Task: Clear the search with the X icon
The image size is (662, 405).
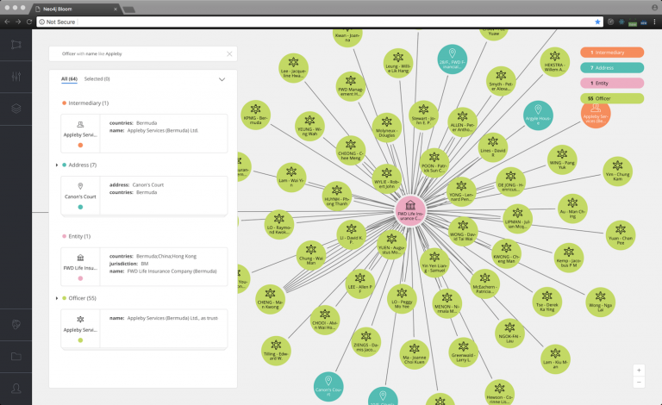Action: point(229,53)
